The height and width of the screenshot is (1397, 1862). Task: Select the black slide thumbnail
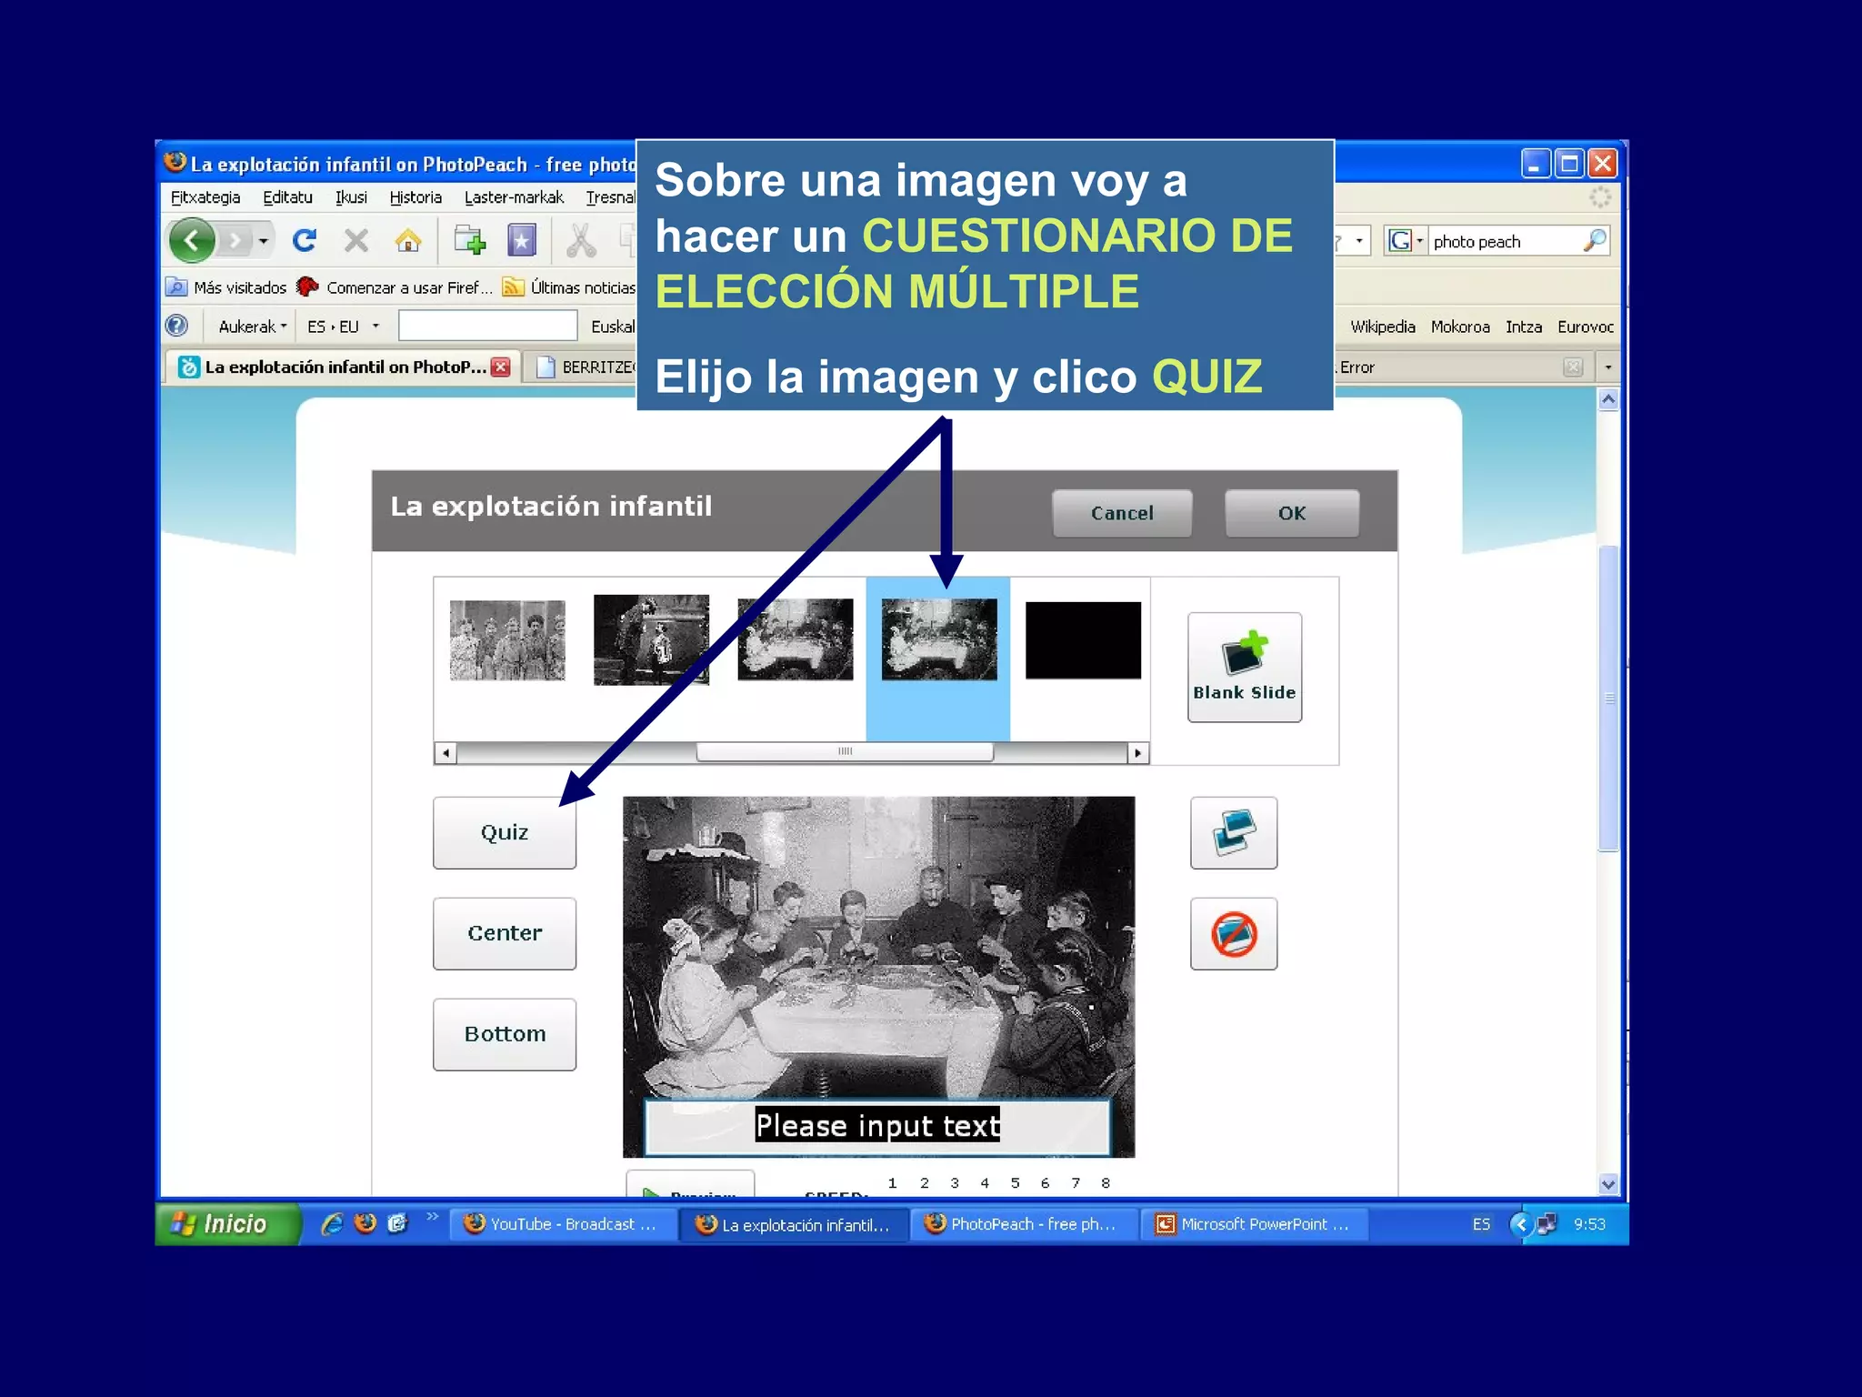1083,640
